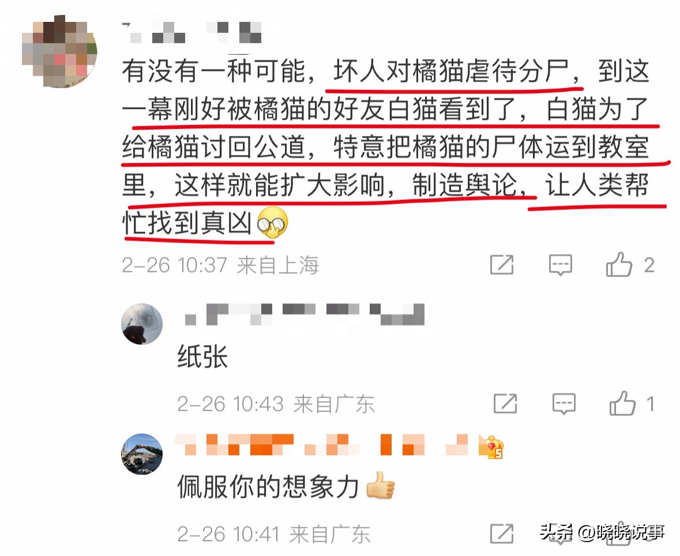Tap the "头条 @晓晓说事" watermark
This screenshot has width=680, height=556.
[x=602, y=532]
